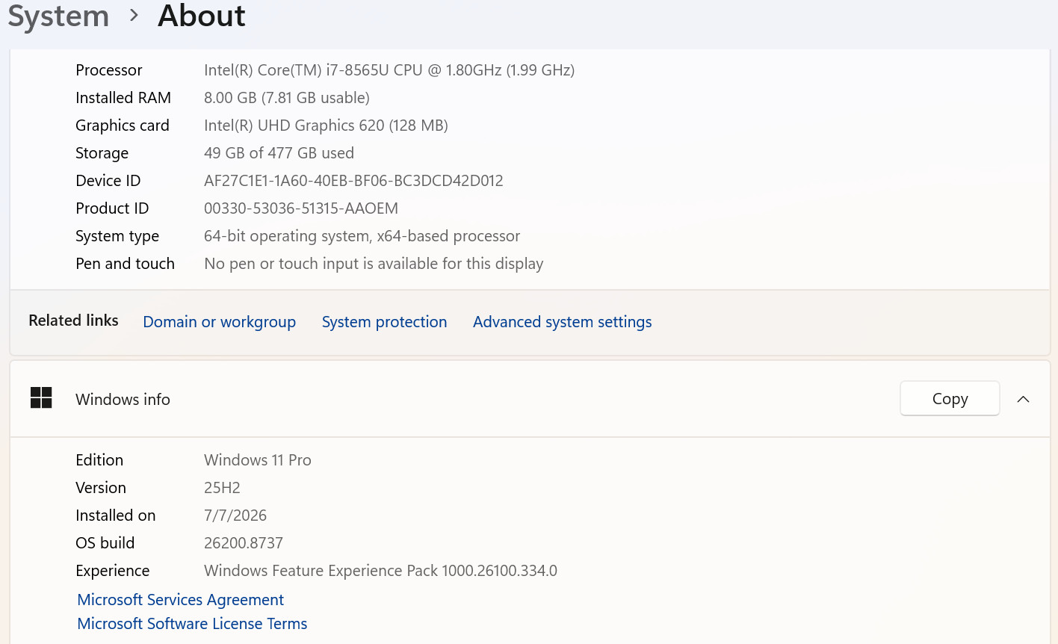Select the installed on date 7/7/2026
This screenshot has height=644, width=1058.
235,515
